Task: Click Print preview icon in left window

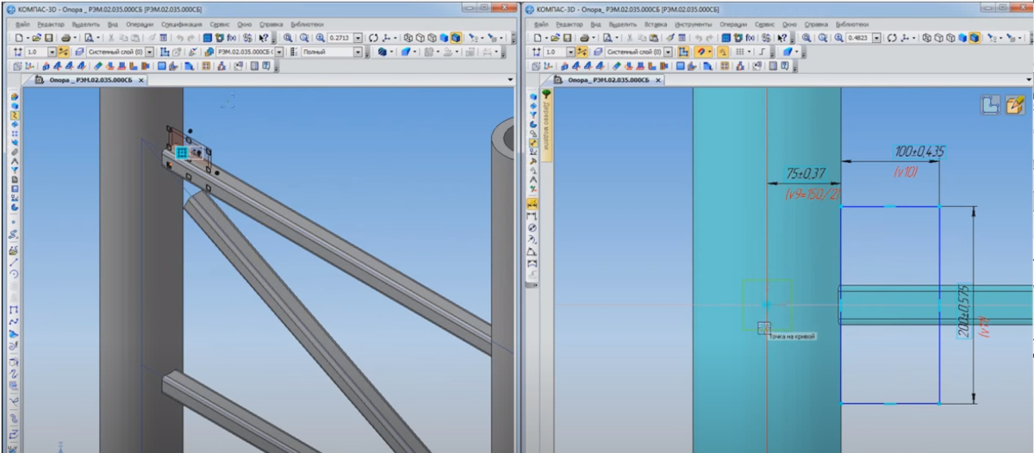Action: point(89,38)
